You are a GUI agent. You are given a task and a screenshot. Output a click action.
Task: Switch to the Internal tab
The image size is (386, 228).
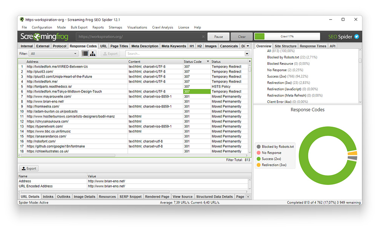tap(27, 46)
